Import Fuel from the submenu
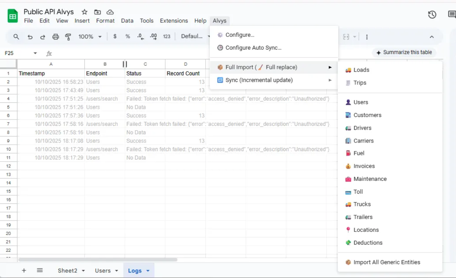456x278 pixels. [390, 153]
